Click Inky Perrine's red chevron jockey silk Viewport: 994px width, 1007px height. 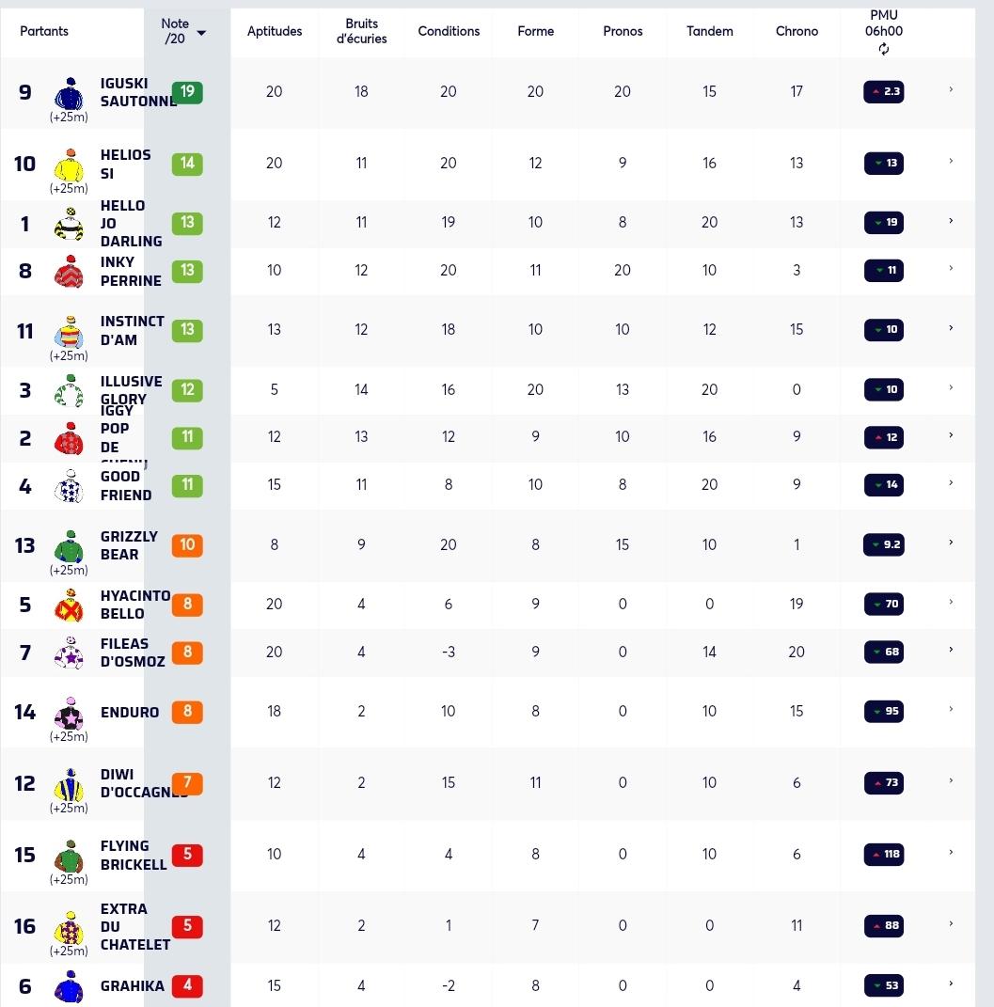[x=70, y=272]
